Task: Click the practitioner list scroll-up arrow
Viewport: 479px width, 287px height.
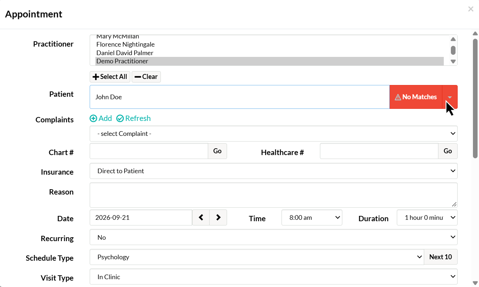Action: (x=453, y=39)
